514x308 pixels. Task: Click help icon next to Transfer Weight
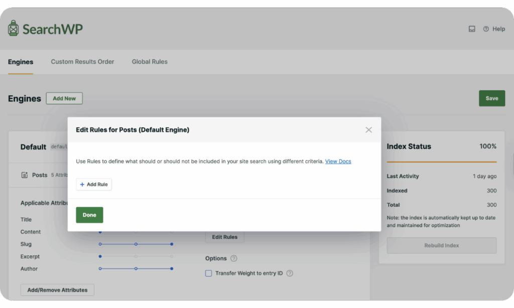(x=290, y=273)
